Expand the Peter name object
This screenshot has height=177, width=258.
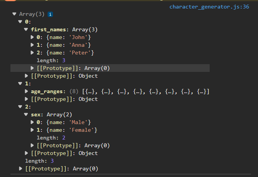tap(32, 53)
